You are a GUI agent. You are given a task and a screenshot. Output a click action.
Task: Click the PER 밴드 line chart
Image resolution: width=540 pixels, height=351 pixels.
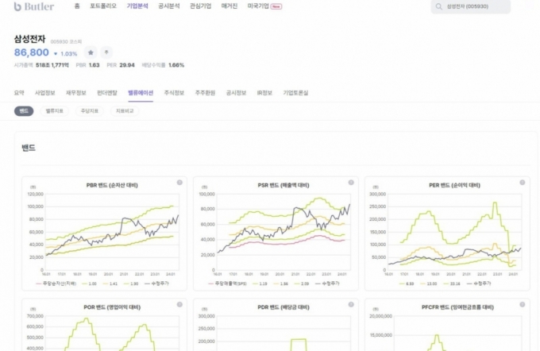[454, 232]
